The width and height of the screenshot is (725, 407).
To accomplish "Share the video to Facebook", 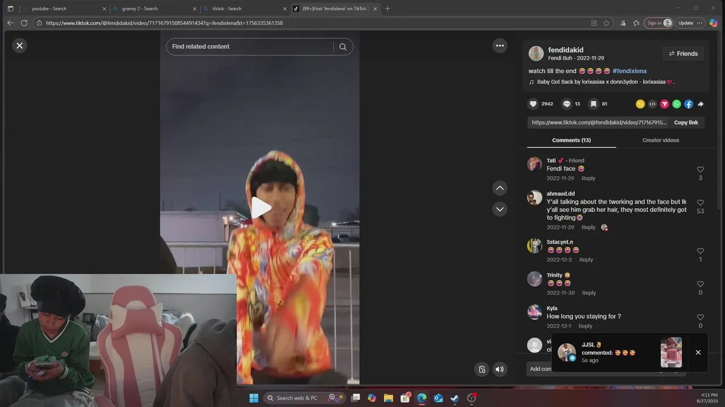I will point(688,104).
